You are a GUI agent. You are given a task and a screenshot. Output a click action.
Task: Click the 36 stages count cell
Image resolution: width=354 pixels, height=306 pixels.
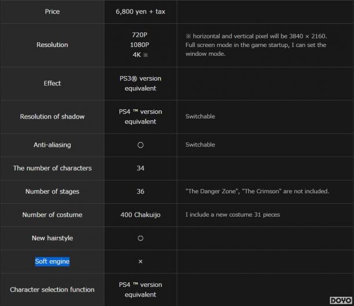click(x=140, y=192)
